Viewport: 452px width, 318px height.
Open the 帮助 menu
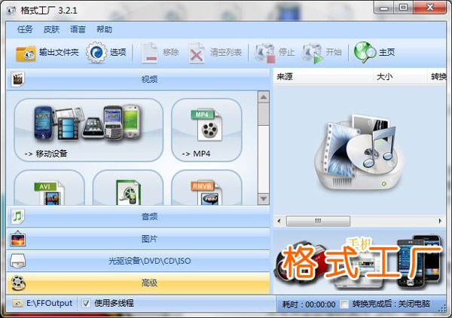click(x=104, y=29)
